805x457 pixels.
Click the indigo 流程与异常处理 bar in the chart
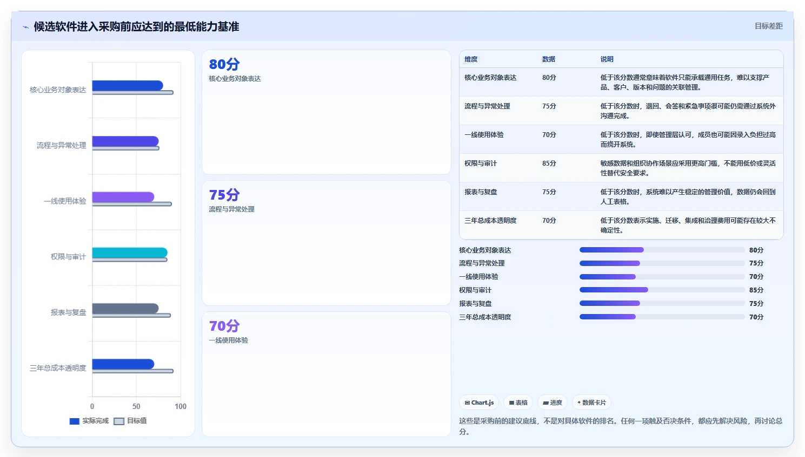point(125,141)
